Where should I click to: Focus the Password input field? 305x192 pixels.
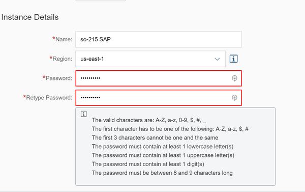pyautogui.click(x=159, y=78)
